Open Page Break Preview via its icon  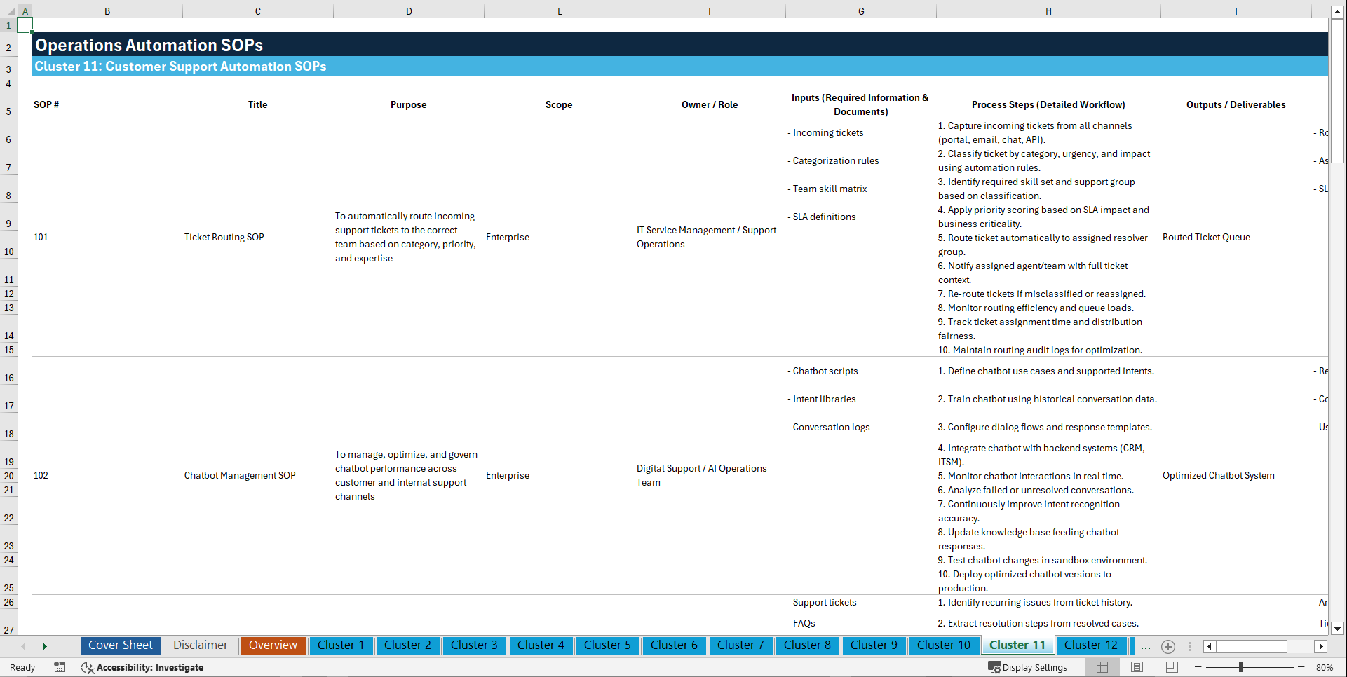[1171, 667]
